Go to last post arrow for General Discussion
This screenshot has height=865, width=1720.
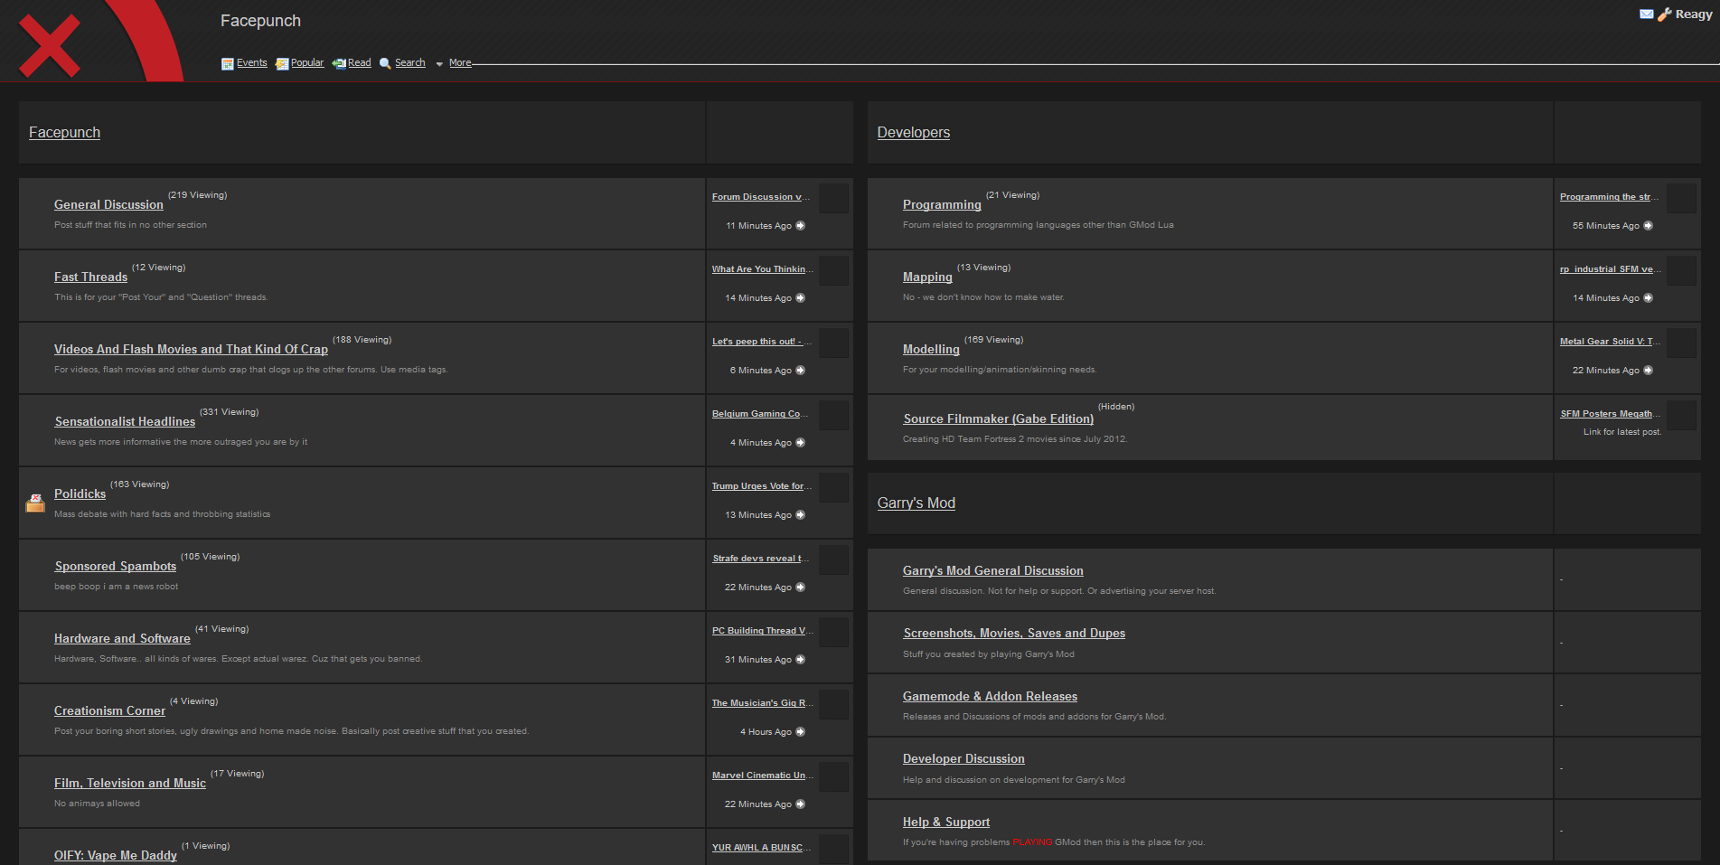(800, 225)
